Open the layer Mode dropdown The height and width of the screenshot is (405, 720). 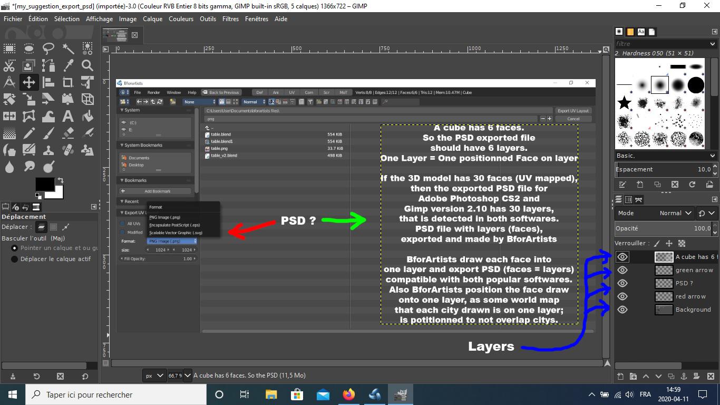pos(654,213)
